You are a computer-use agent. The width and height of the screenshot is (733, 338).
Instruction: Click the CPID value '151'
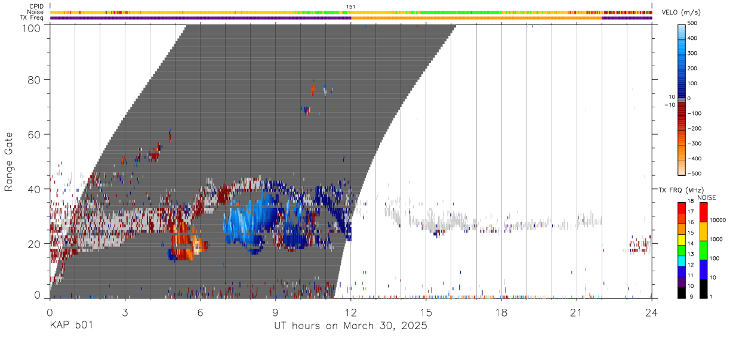pos(351,7)
